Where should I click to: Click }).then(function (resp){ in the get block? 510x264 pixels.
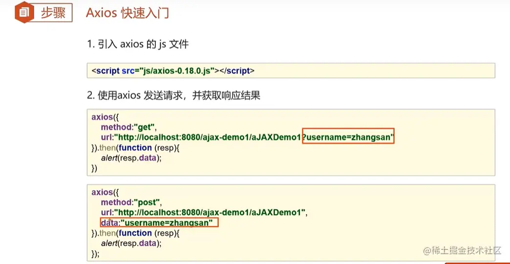pos(136,148)
